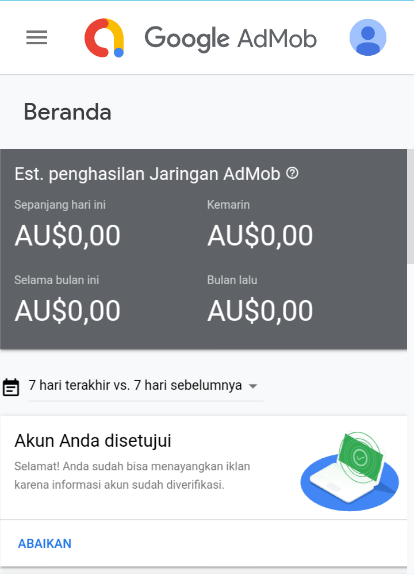Click the 'Selama bulan ini' earnings amount

67,311
